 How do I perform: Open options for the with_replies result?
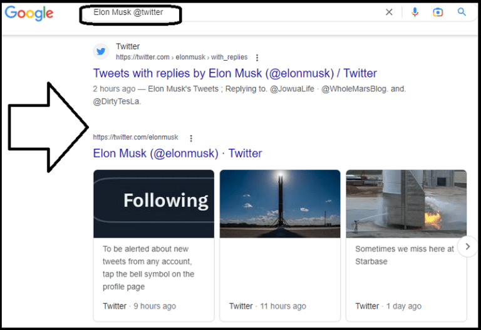[257, 57]
